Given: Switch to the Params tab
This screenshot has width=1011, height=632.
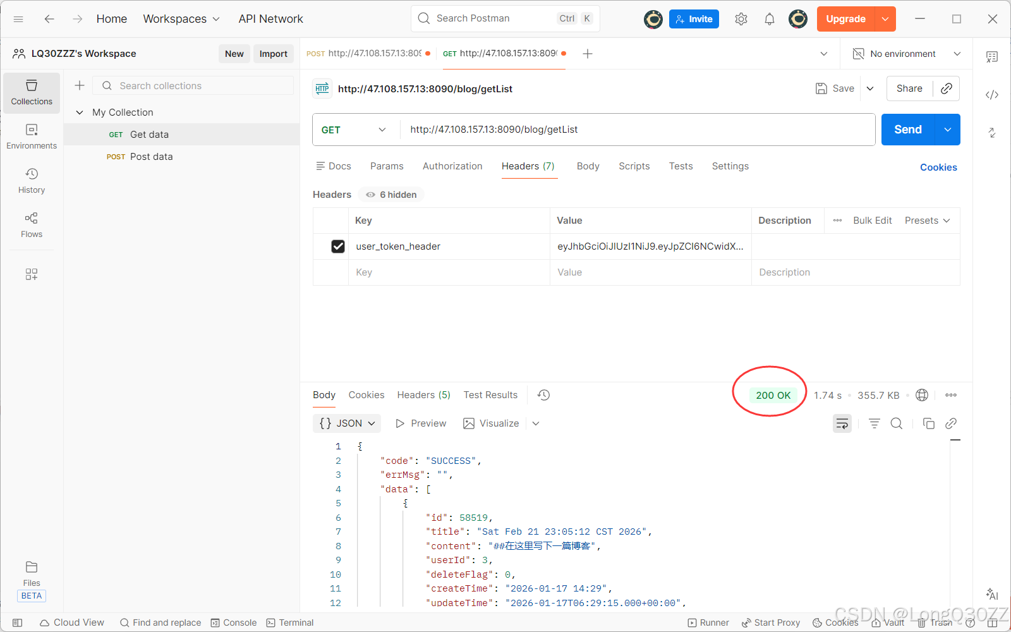Looking at the screenshot, I should point(387,166).
